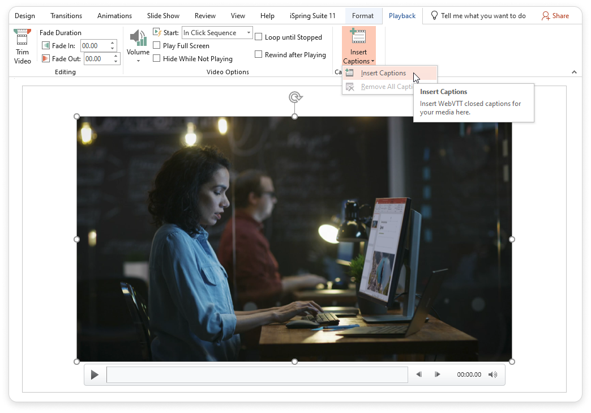This screenshot has height=413, width=591.
Task: Enable Loop until Stopped
Action: pos(258,37)
